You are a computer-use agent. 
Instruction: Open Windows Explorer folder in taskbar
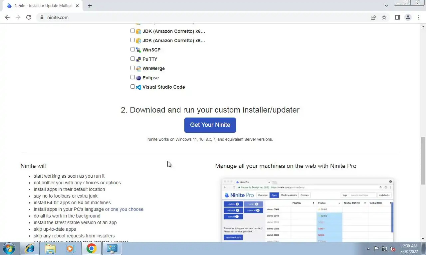tap(50, 248)
